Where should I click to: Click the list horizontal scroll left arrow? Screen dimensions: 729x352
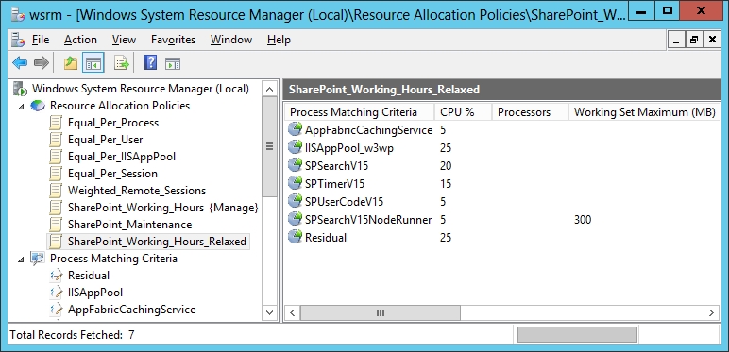point(292,312)
